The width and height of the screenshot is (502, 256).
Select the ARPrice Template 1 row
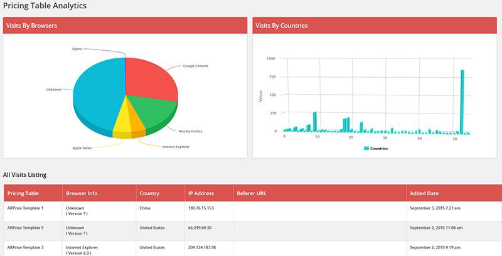pos(253,211)
